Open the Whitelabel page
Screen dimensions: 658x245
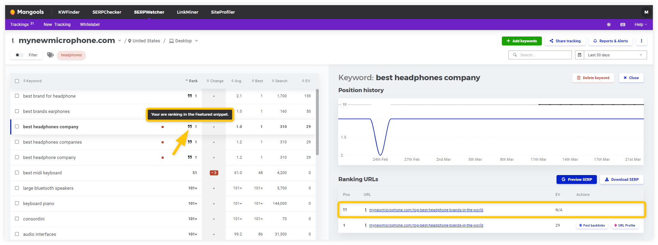click(90, 25)
